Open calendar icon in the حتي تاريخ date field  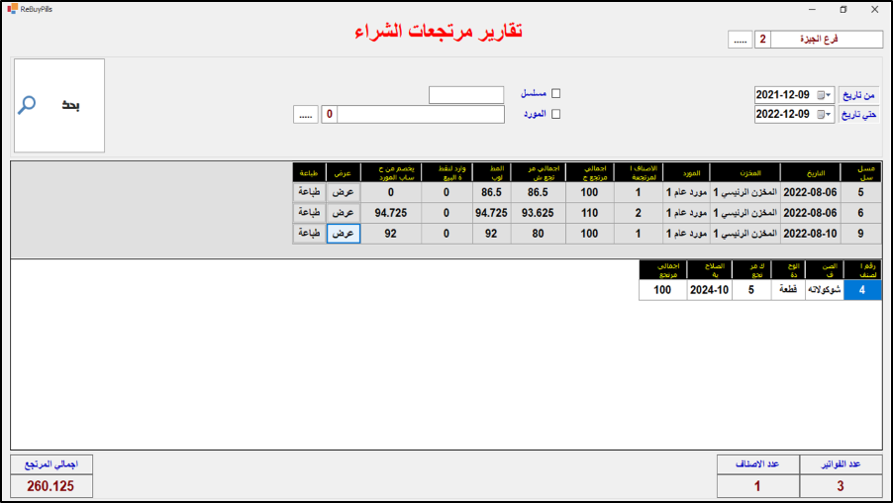(x=821, y=115)
